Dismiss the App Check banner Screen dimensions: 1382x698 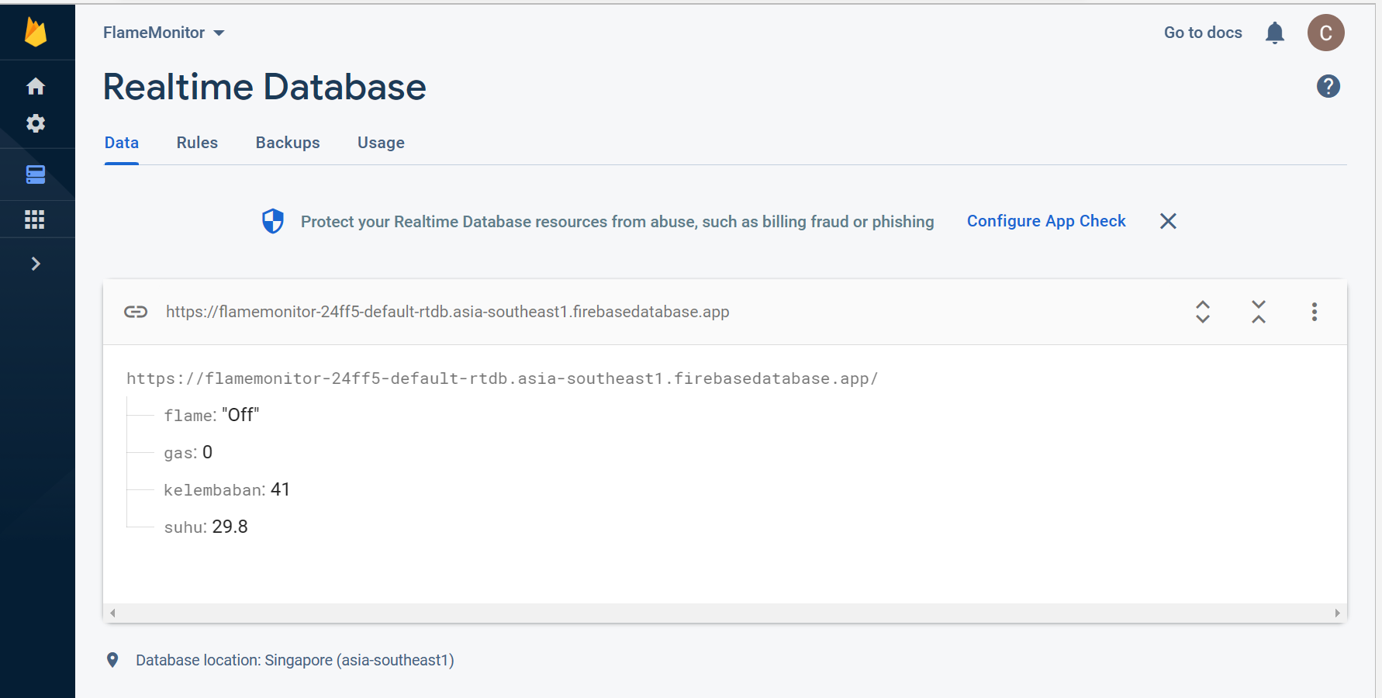(x=1168, y=221)
